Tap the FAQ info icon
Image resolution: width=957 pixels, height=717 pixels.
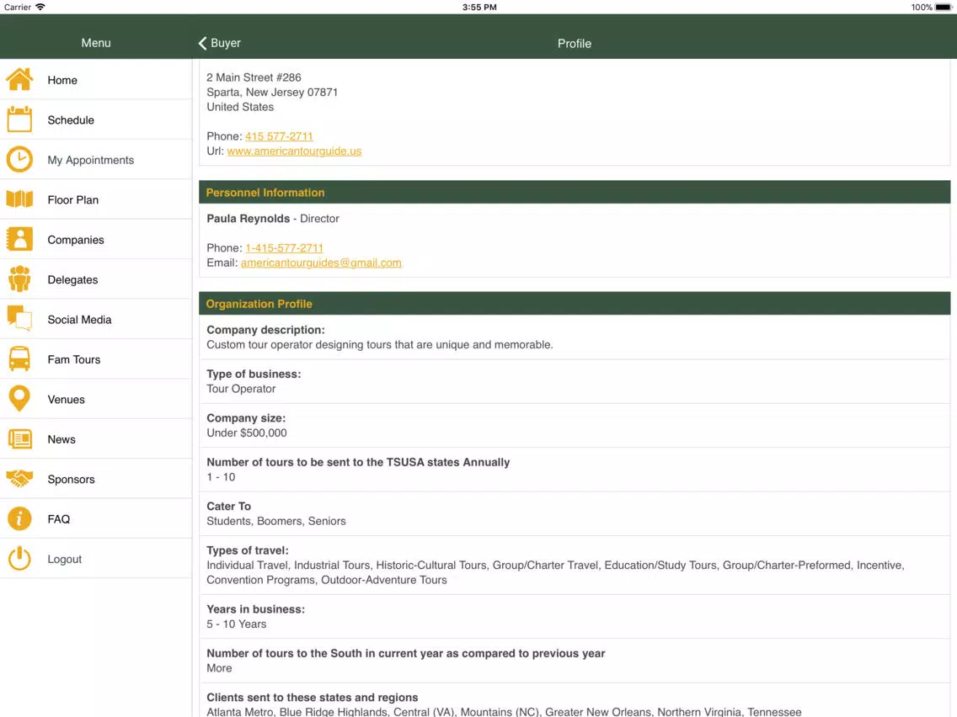pos(19,519)
